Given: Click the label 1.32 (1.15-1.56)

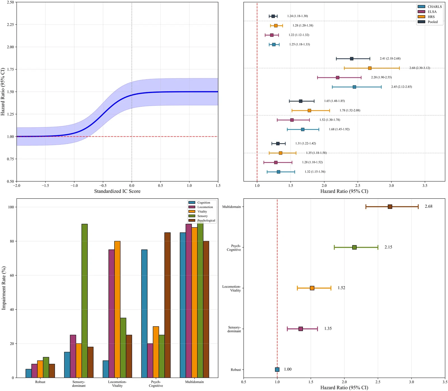Looking at the screenshot, I should 315,172.
